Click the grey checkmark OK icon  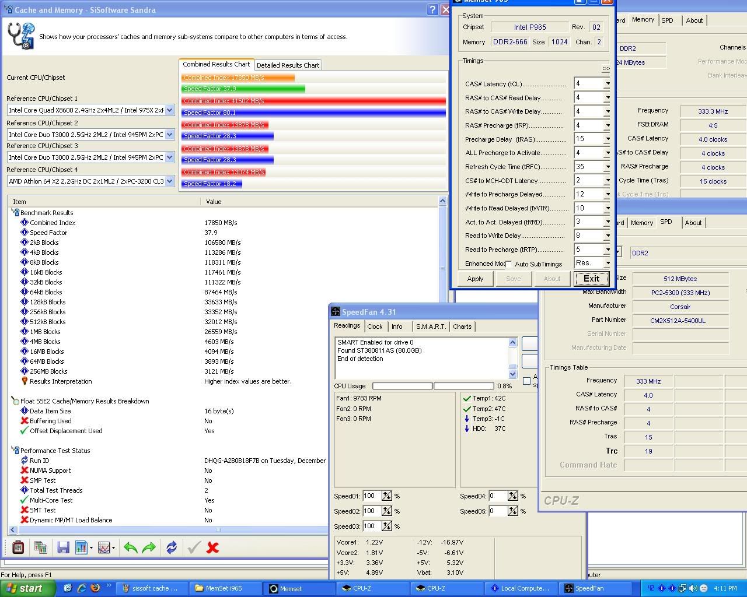tap(194, 547)
